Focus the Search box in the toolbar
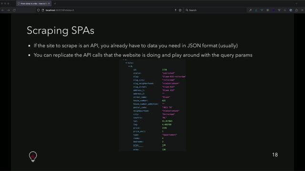This screenshot has height=171, width=305. point(215,10)
